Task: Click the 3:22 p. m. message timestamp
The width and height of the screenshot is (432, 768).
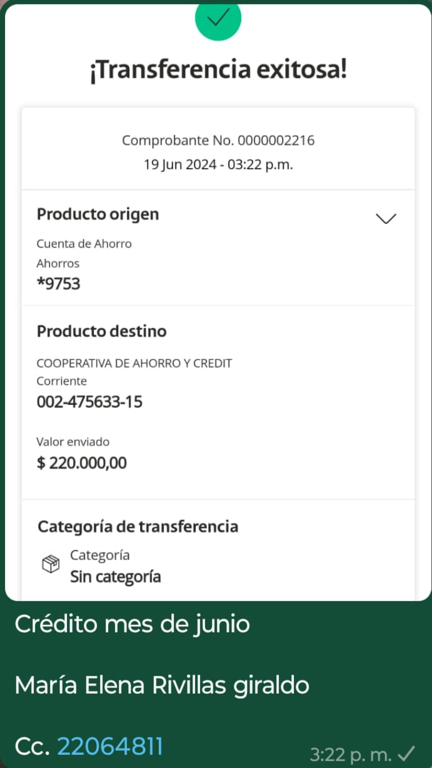Action: 351,755
